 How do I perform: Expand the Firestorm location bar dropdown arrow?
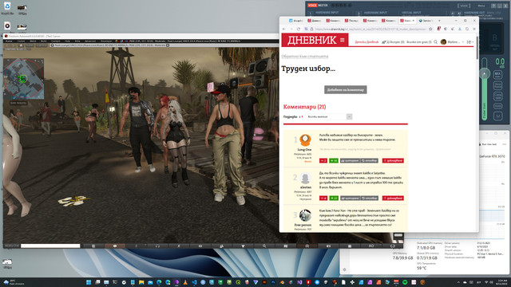pyautogui.click(x=168, y=45)
